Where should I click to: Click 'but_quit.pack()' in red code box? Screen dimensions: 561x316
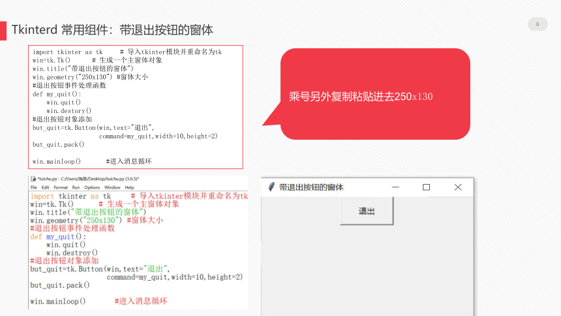point(58,144)
